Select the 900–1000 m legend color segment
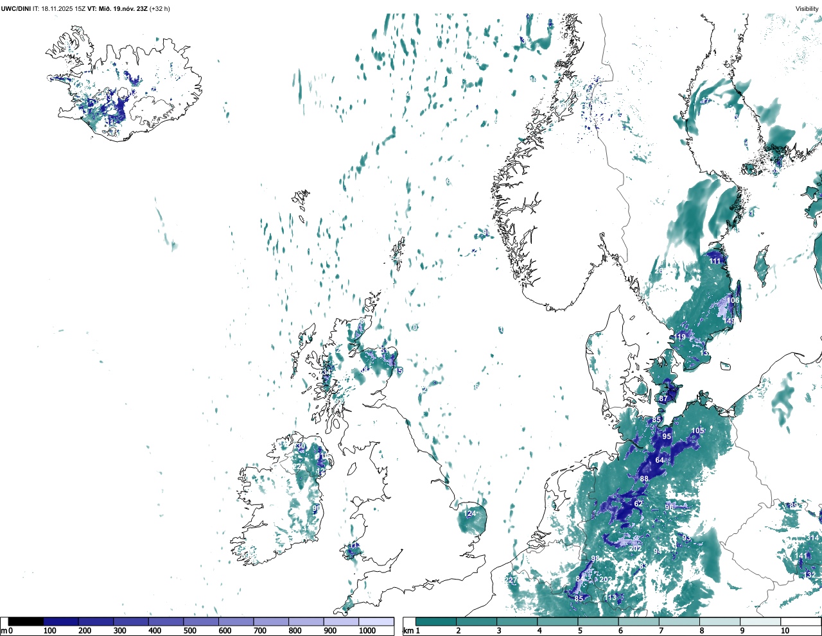The height and width of the screenshot is (636, 822). click(341, 621)
